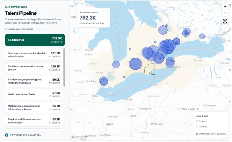Click the 4 hours drive time legend swatch
The image size is (232, 142).
(x=197, y=126)
